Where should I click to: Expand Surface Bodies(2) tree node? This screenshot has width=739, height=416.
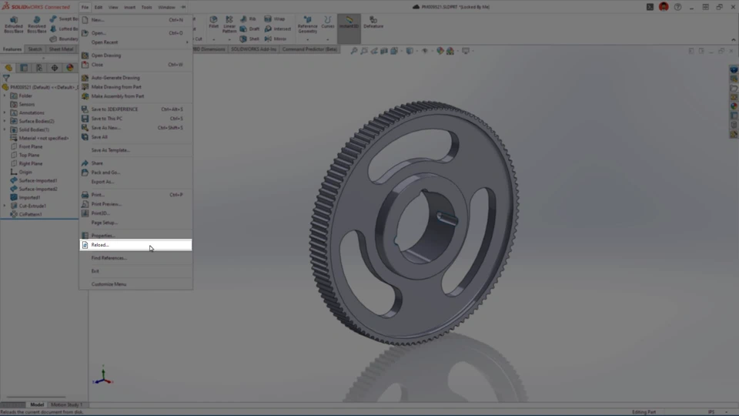(x=5, y=121)
